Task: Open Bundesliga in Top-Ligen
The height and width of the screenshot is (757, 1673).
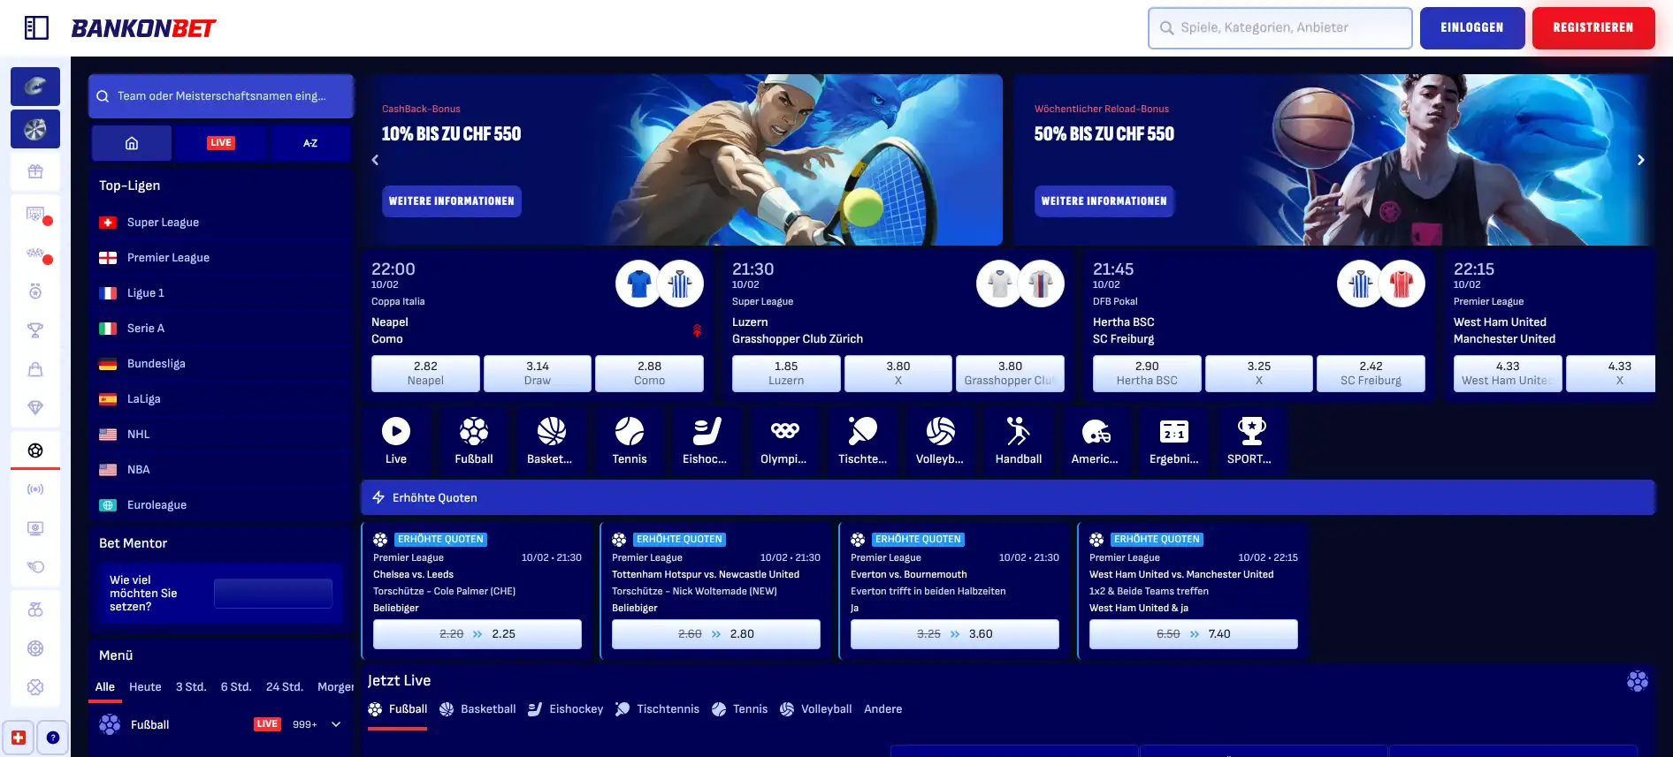Action: click(221, 364)
